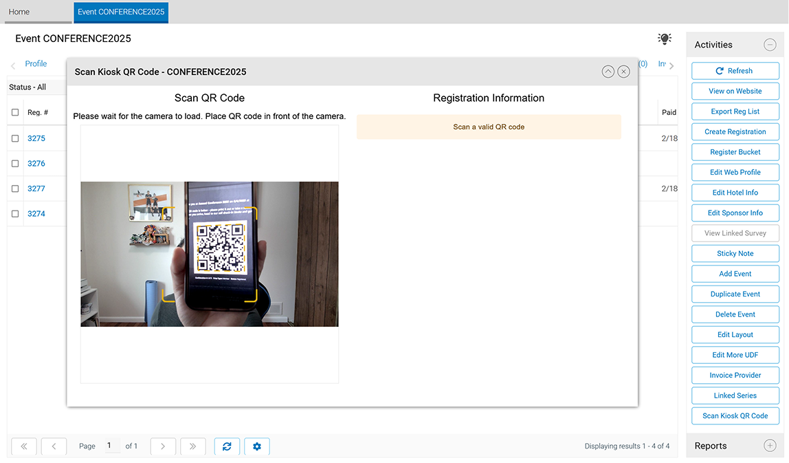Go to previous page of results
Screen dimensions: 789x463
(54, 446)
